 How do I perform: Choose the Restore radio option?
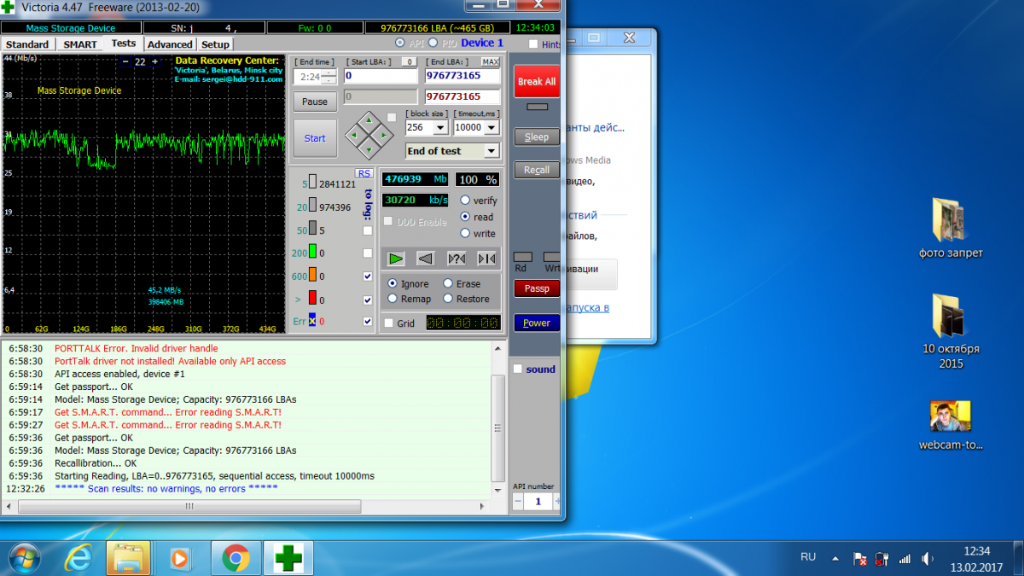(448, 299)
